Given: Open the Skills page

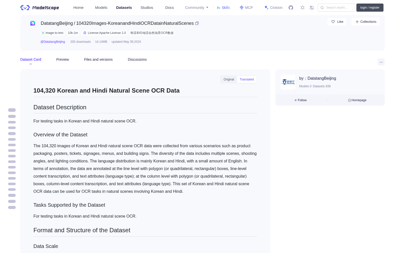Looking at the screenshot, I should [x=223, y=8].
